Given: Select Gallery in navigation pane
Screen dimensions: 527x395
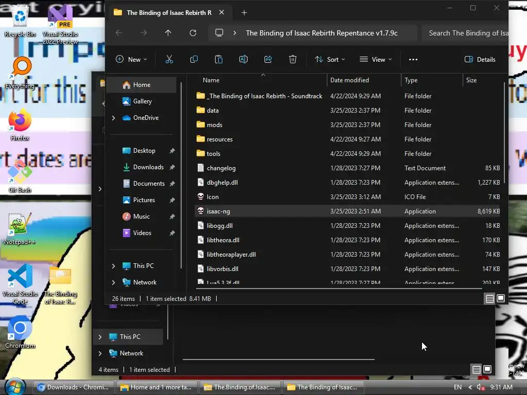Looking at the screenshot, I should pos(142,101).
